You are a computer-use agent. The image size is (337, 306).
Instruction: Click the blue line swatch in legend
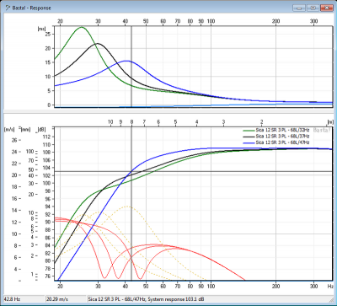tap(249, 142)
